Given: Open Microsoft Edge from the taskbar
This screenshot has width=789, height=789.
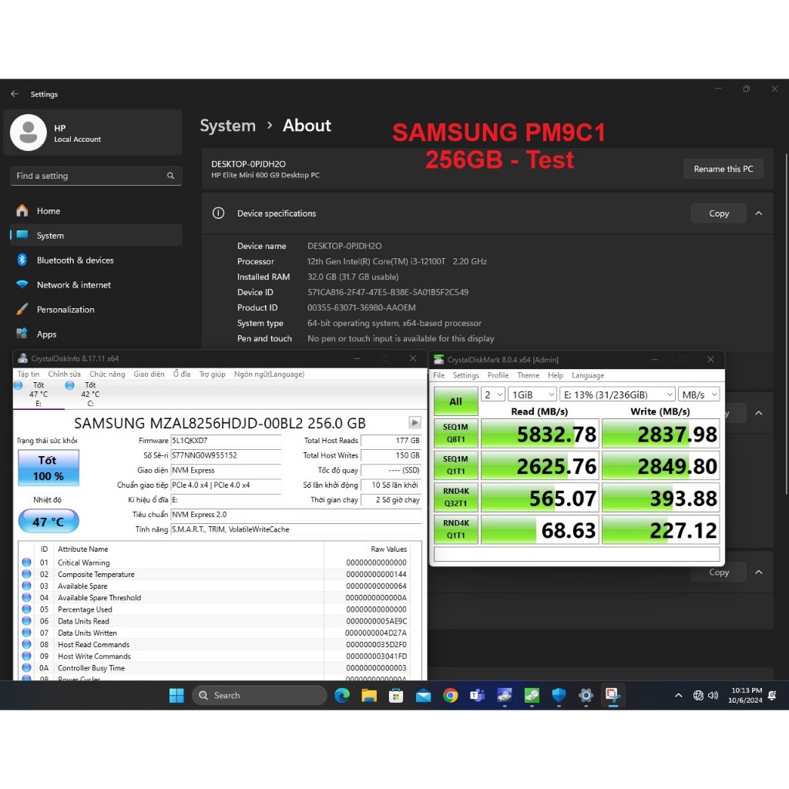Looking at the screenshot, I should (342, 695).
